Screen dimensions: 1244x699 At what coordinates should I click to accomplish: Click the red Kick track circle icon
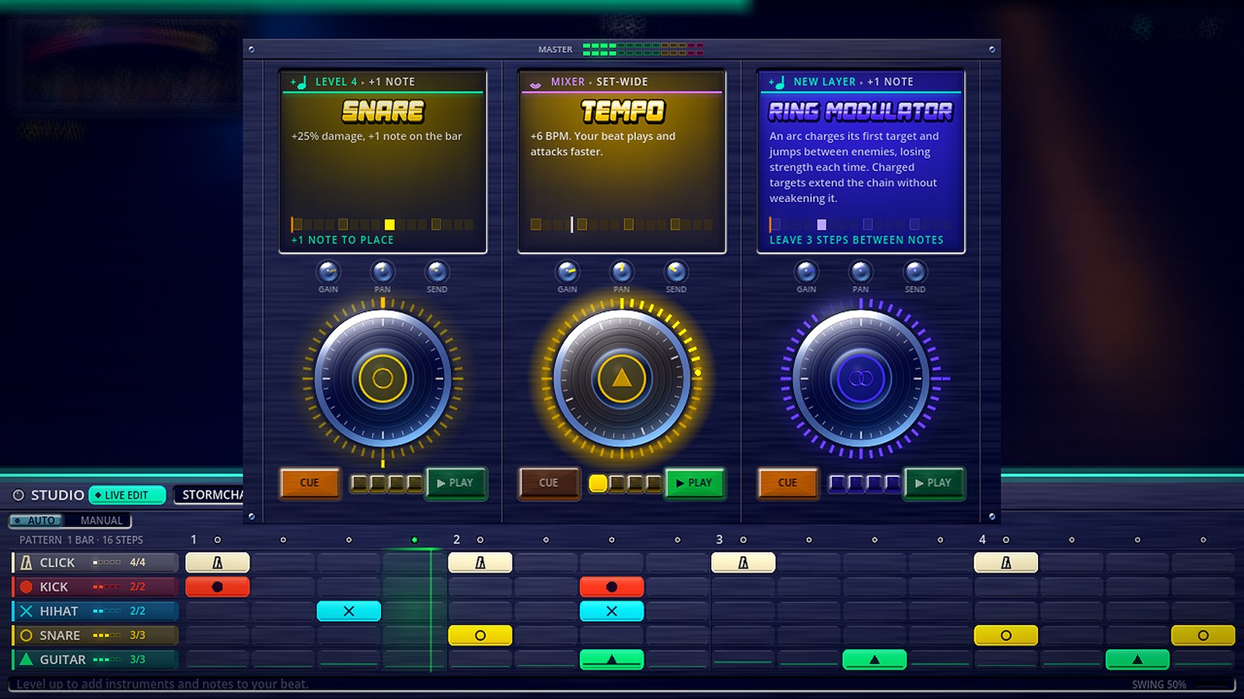click(x=26, y=586)
